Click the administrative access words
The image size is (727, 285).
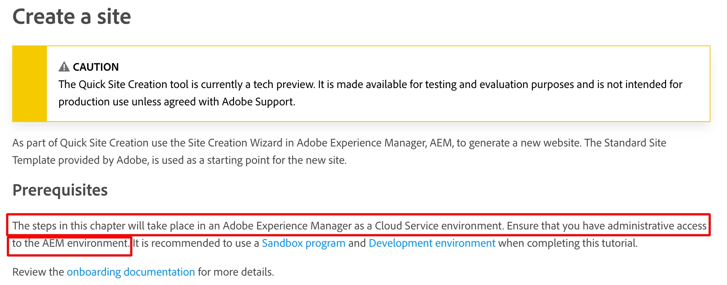coord(657,226)
